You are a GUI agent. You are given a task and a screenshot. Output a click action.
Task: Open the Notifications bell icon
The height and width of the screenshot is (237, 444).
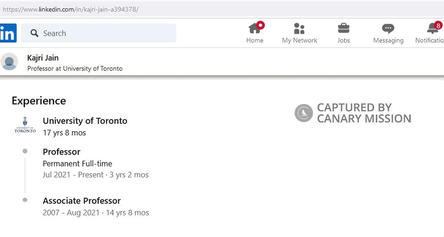(x=433, y=28)
